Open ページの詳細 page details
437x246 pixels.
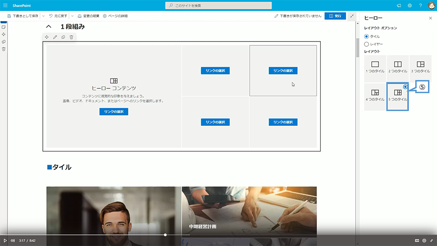tap(115, 16)
